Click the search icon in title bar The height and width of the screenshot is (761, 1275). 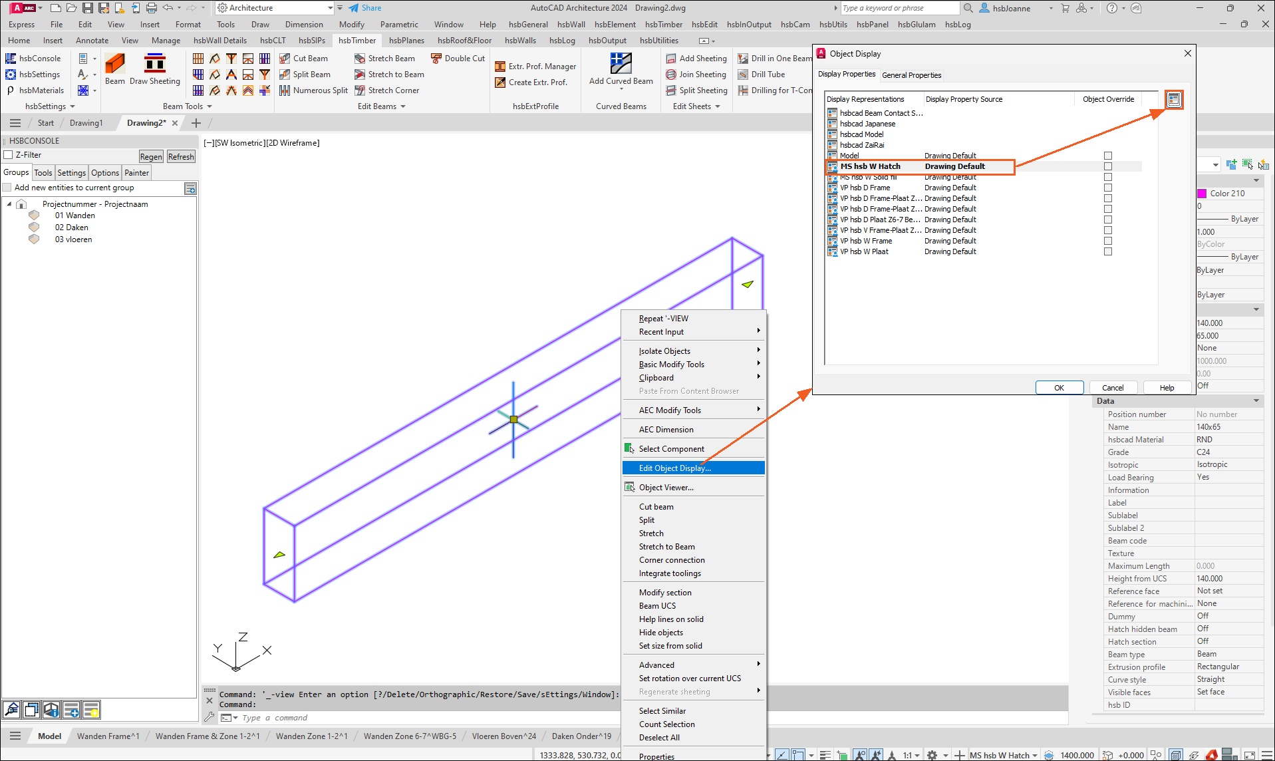[x=968, y=8]
